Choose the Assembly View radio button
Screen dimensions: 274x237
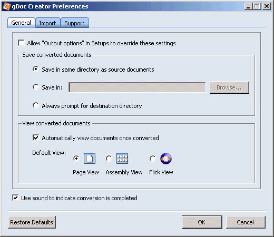tap(109, 159)
